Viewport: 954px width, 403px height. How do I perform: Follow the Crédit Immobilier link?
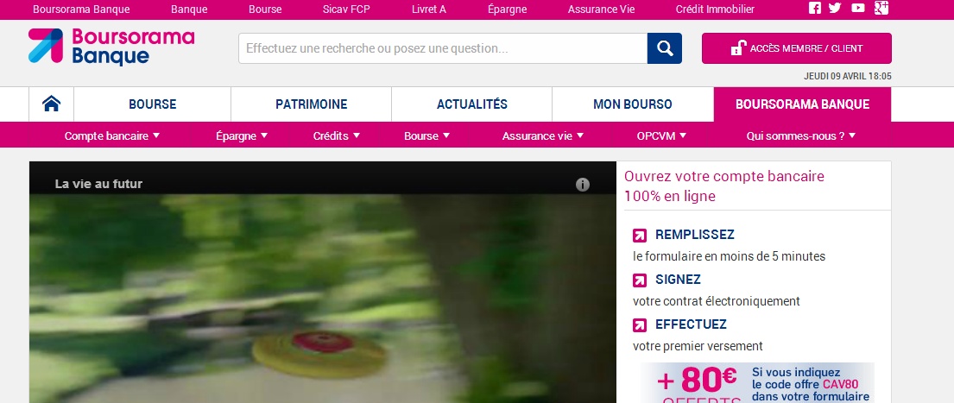(x=715, y=9)
